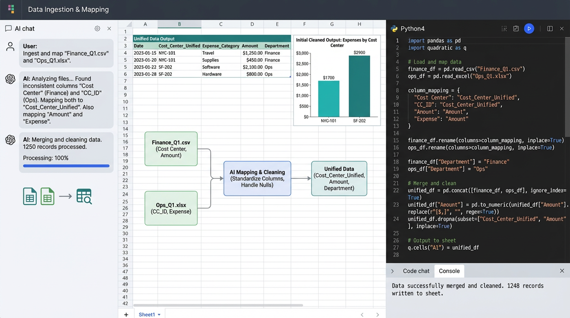This screenshot has width=570, height=318.
Task: Click the "$1,250.00" amount cell
Action: click(252, 53)
